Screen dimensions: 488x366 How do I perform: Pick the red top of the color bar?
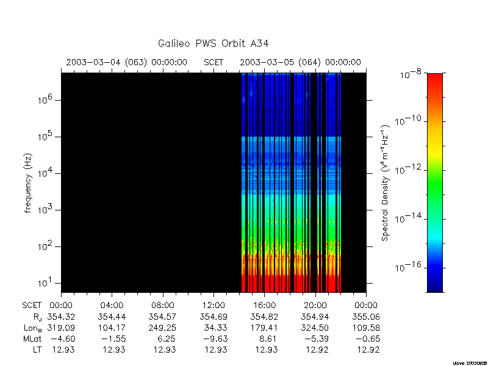click(x=435, y=82)
